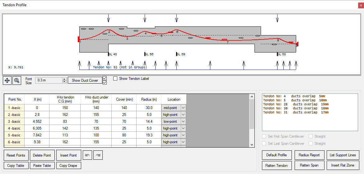Open Location dropdown for point 1
Image resolution: width=364 pixels, height=174 pixels.
click(x=183, y=108)
